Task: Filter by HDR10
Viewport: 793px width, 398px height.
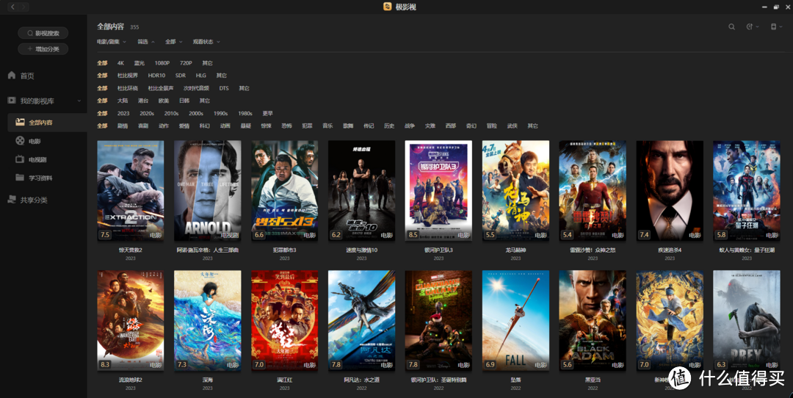Action: pos(156,76)
